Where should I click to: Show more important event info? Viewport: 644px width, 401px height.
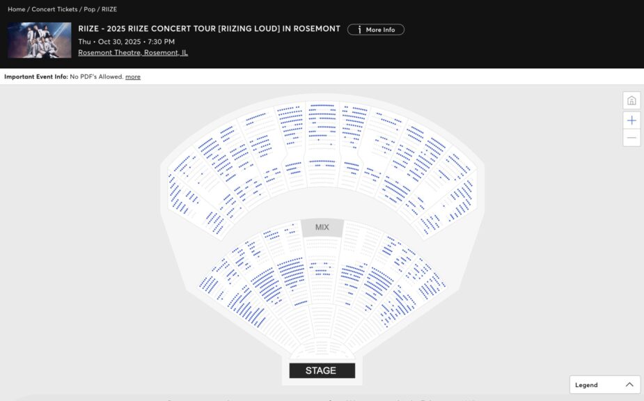[x=133, y=77]
